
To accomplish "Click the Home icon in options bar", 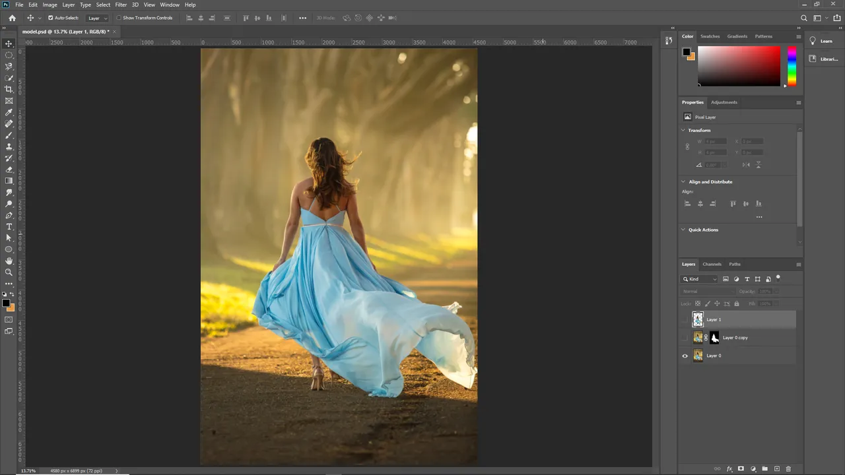I will click(12, 18).
